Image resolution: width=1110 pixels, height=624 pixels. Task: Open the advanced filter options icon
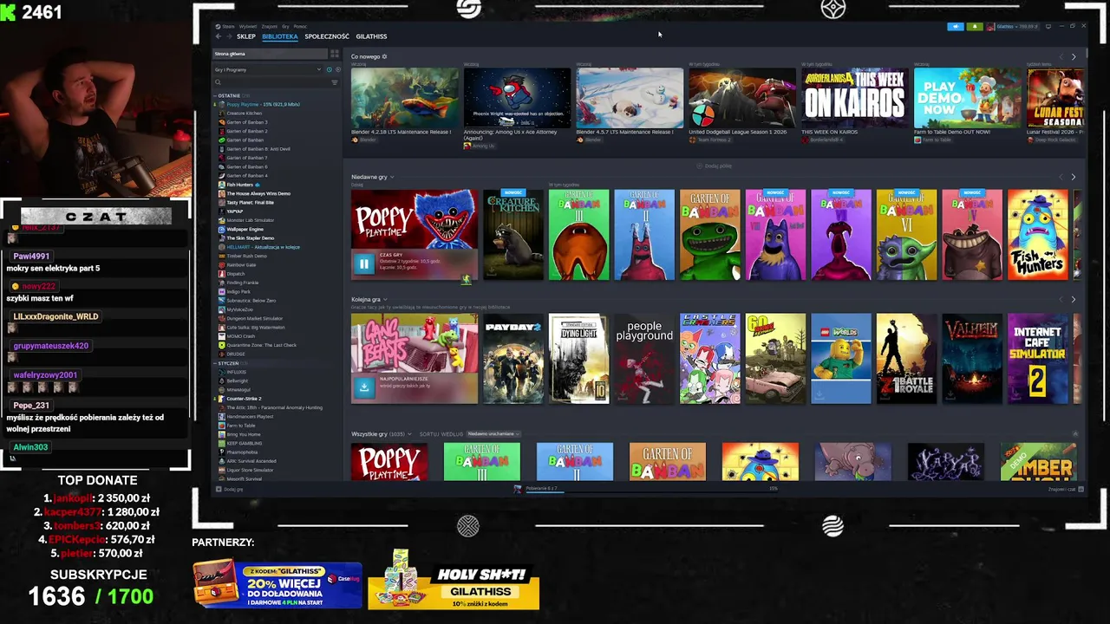[335, 82]
